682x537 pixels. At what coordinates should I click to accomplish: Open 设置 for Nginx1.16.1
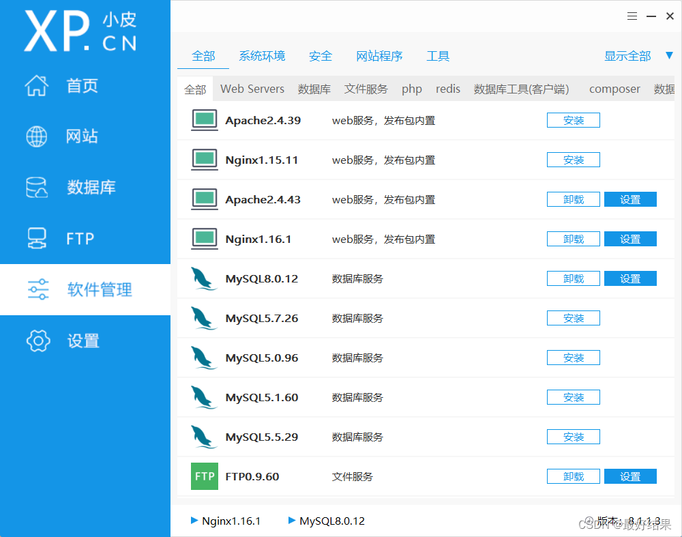[x=630, y=239]
